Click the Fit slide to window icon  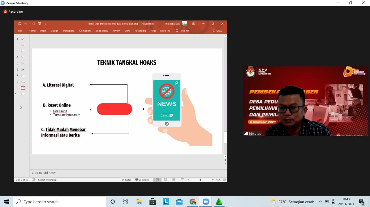(225, 180)
